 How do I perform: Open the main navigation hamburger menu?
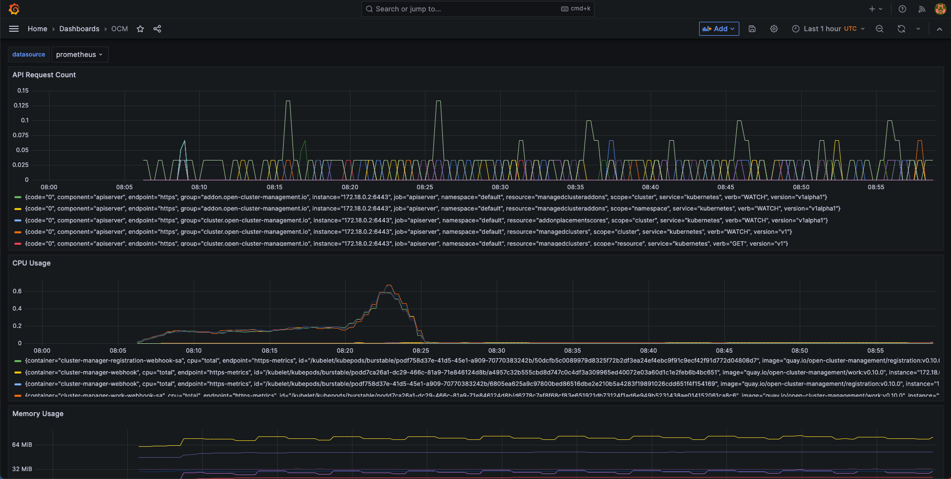(x=14, y=28)
